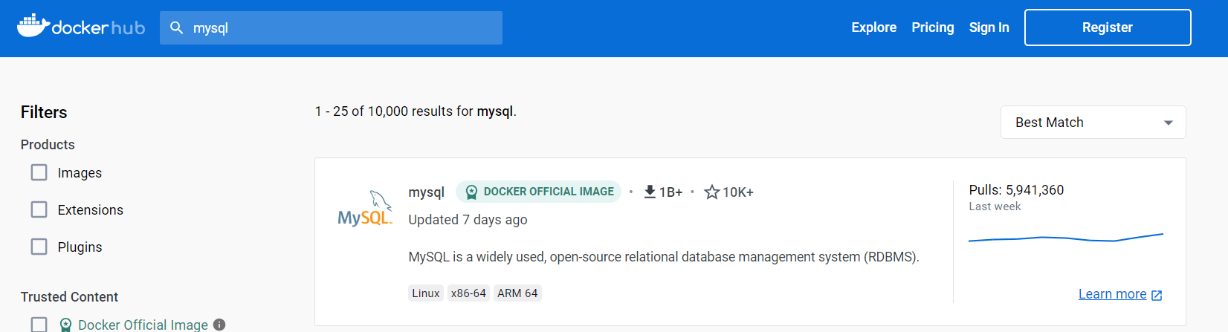Check the Docker Official Image filter checkbox
The image size is (1228, 332).
[x=39, y=325]
